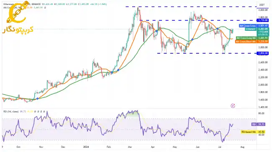Click the ETHUSDT price label on the axis
The width and height of the screenshot is (272, 152).
[251, 29]
